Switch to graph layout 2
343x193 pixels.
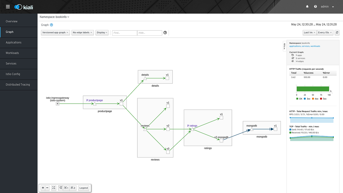point(73,188)
